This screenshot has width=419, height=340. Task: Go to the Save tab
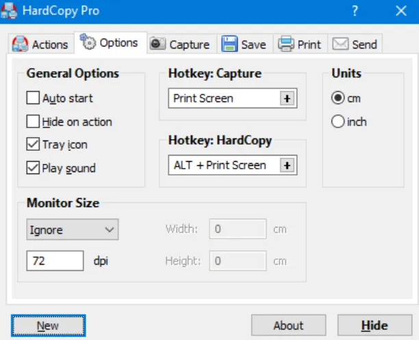pyautogui.click(x=244, y=44)
